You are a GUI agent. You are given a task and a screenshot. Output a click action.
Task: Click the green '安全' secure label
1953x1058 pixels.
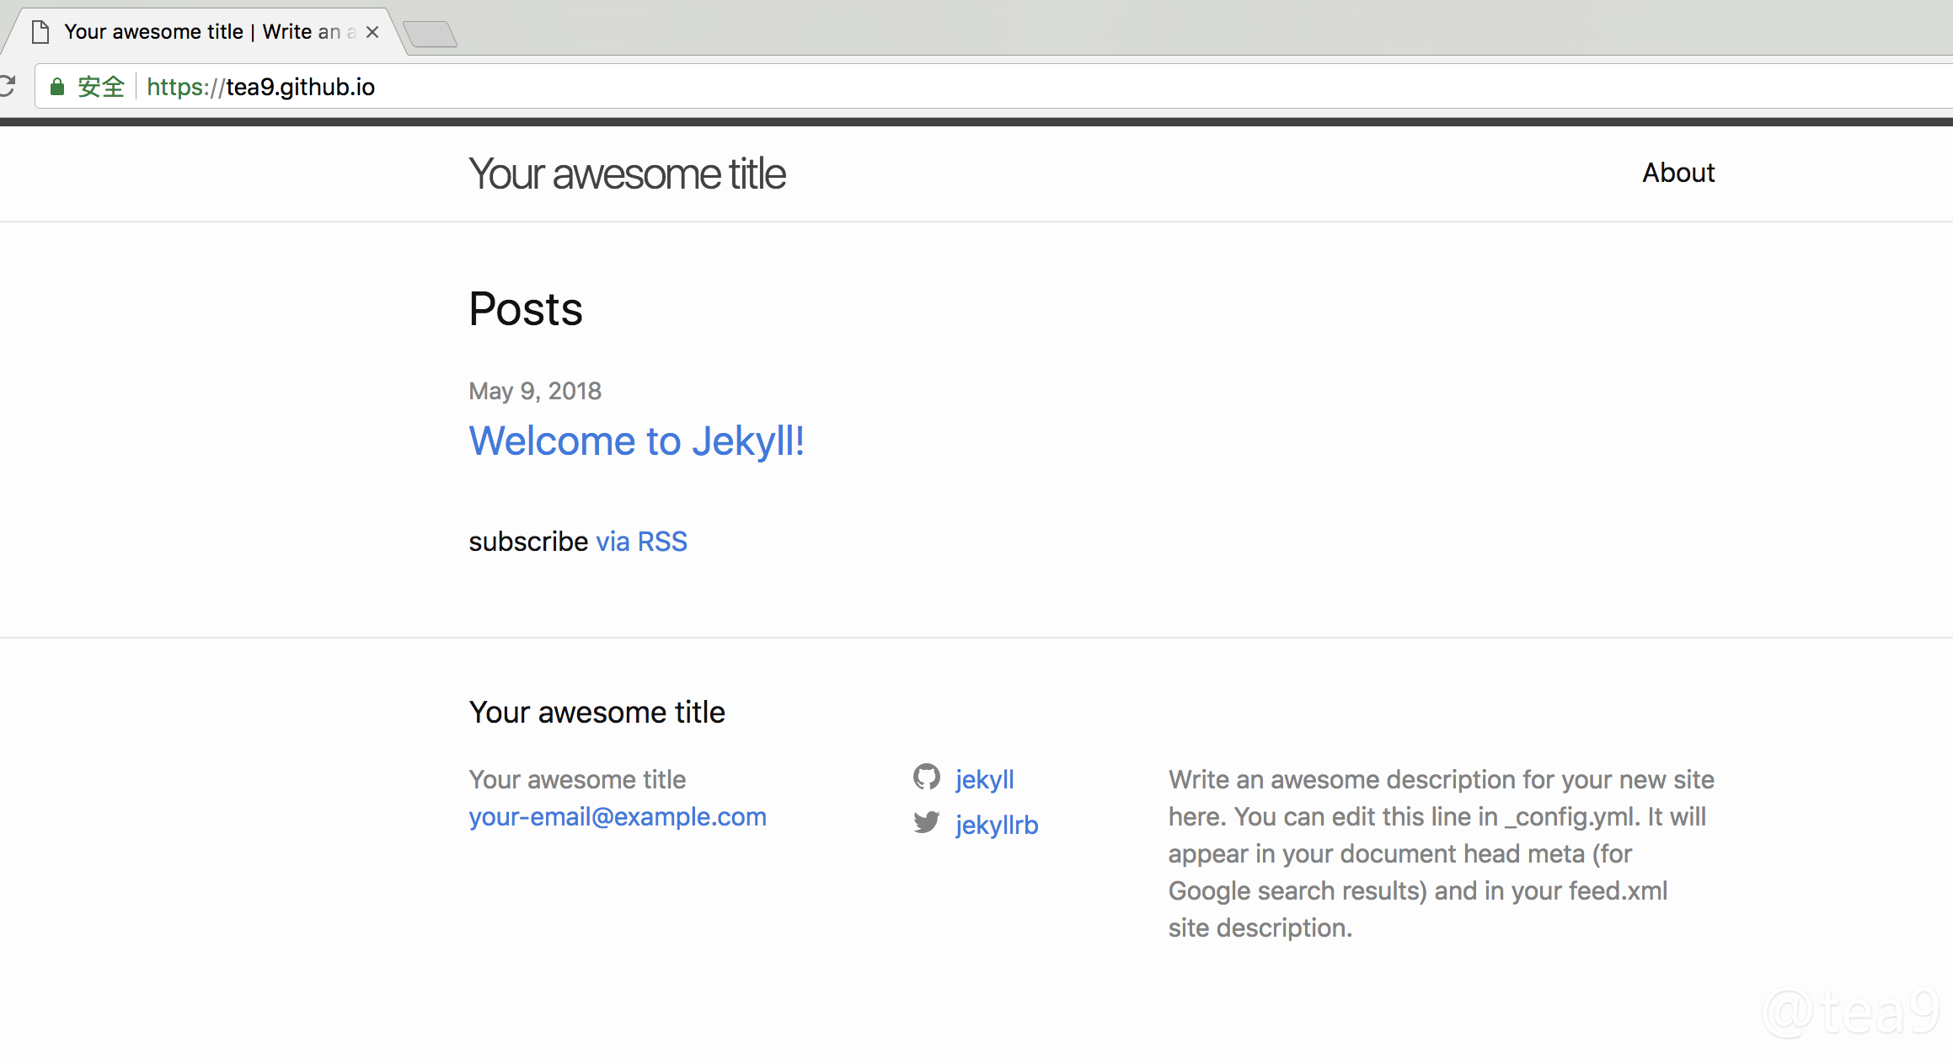(x=101, y=87)
